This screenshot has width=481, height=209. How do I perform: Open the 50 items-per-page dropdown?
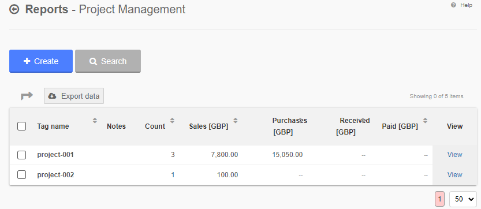(463, 199)
